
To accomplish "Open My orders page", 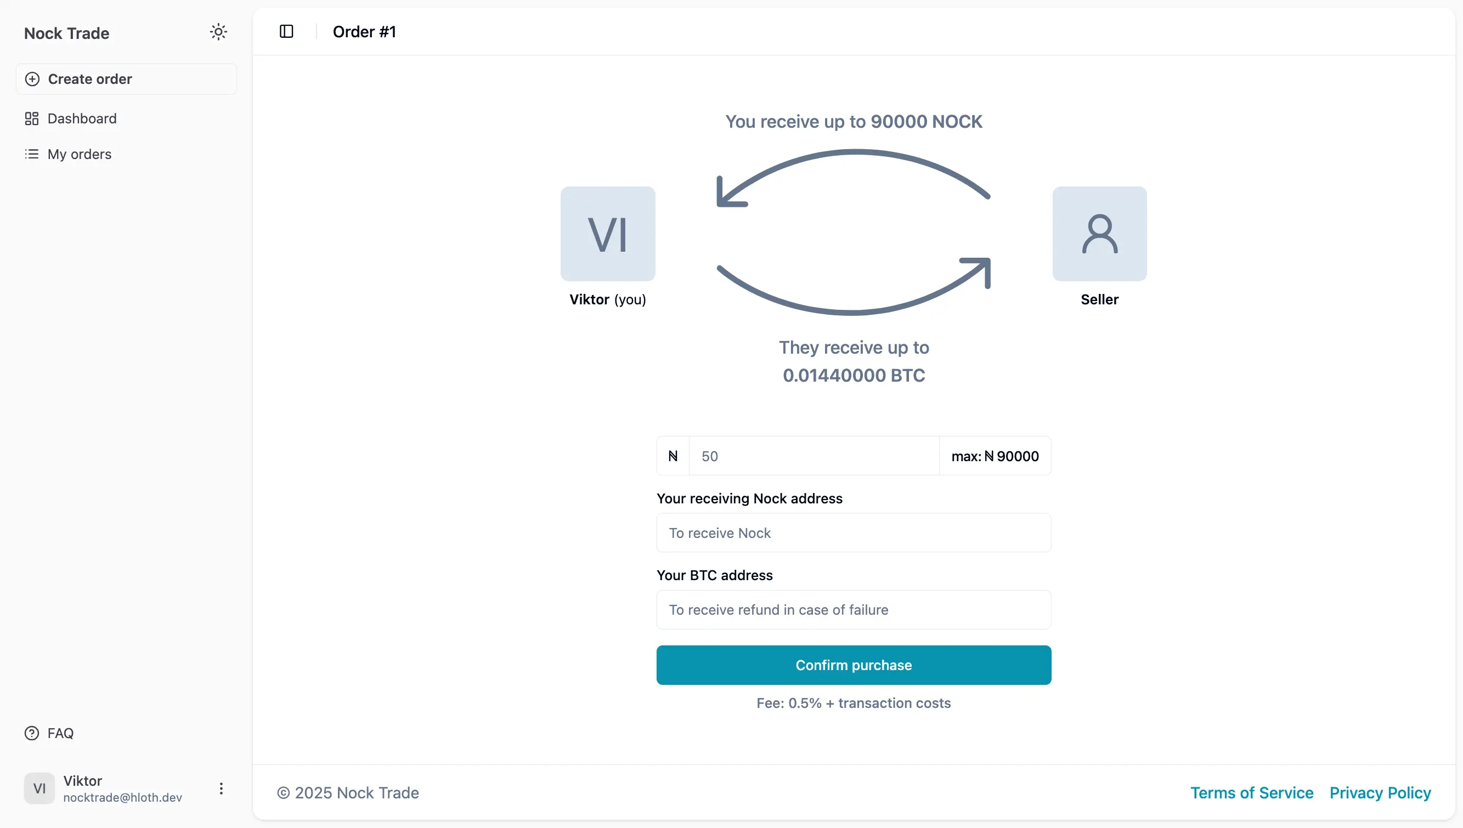I will tap(79, 154).
